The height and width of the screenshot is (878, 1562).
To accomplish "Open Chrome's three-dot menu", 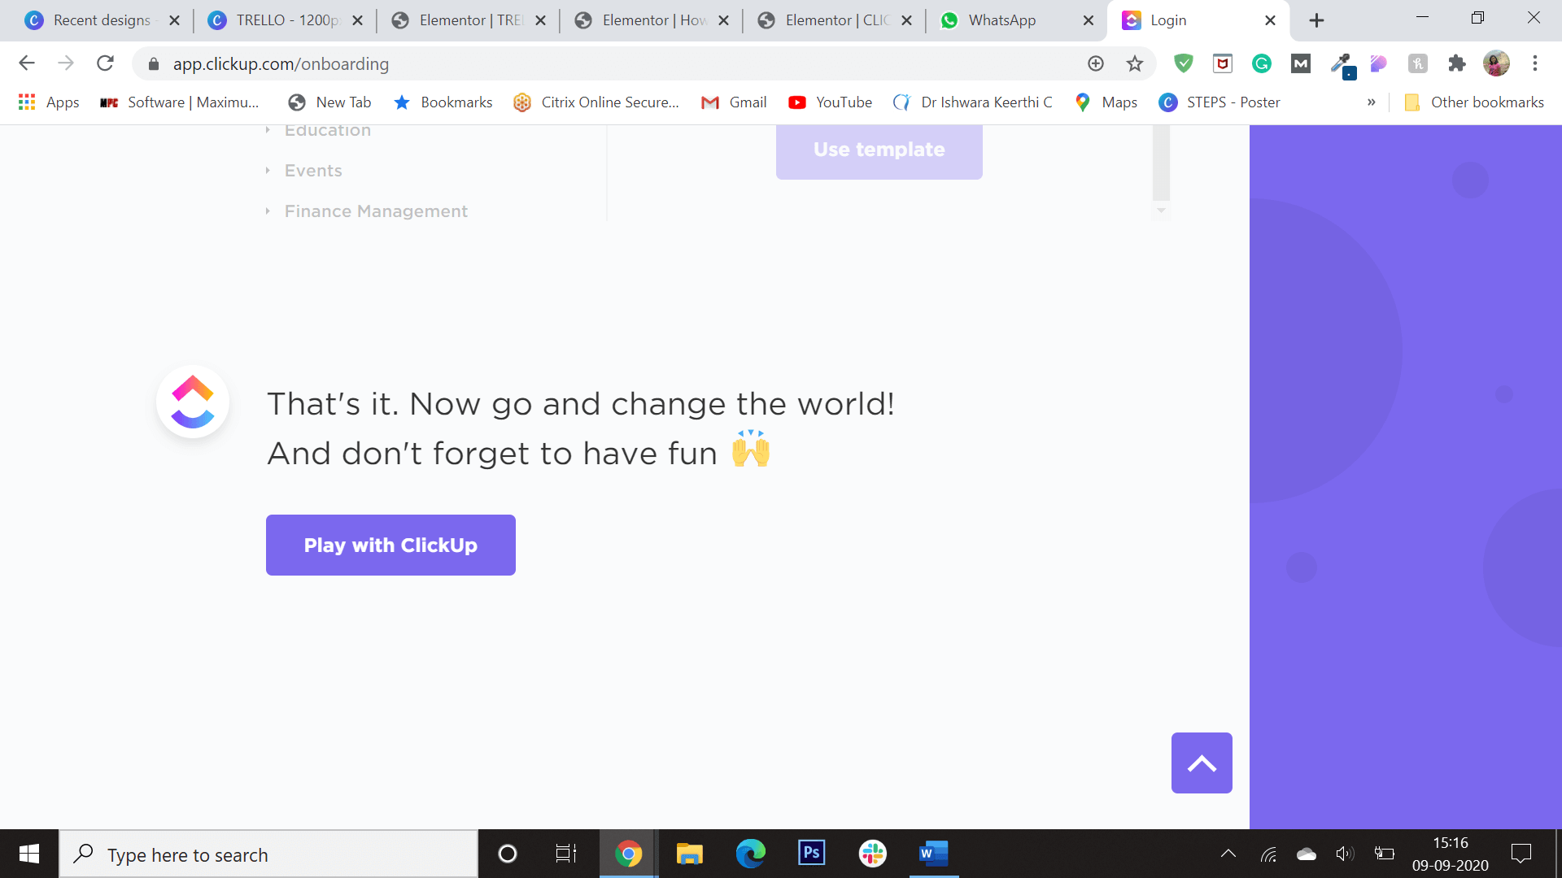I will (x=1535, y=63).
